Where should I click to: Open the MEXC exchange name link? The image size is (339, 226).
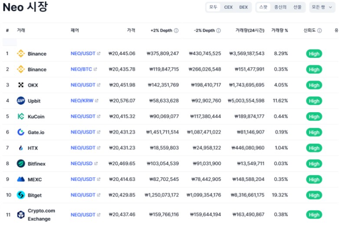click(35, 179)
